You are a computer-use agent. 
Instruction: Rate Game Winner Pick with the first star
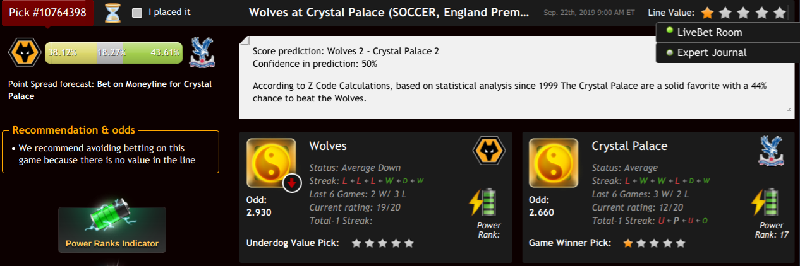[x=628, y=243]
